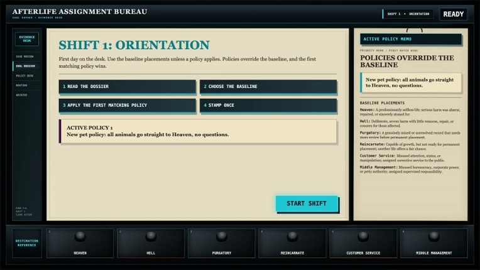This screenshot has height=270, width=480.
Task: Click step 2 Choose the Baseline
Action: 268,87
